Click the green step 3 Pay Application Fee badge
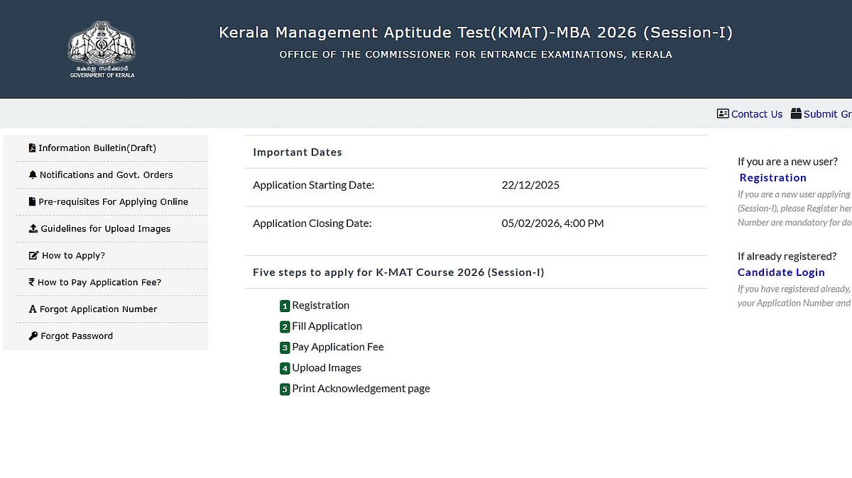The width and height of the screenshot is (852, 478). click(284, 347)
